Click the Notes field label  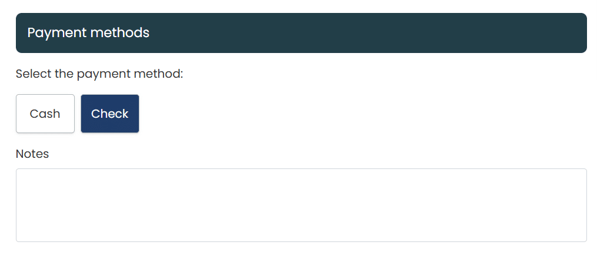click(32, 154)
